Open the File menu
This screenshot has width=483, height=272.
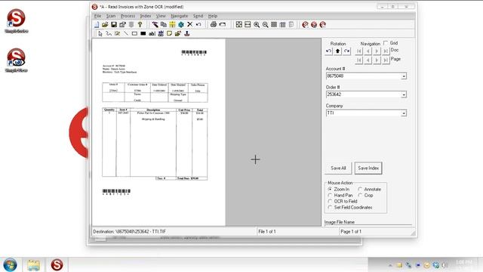[97, 16]
